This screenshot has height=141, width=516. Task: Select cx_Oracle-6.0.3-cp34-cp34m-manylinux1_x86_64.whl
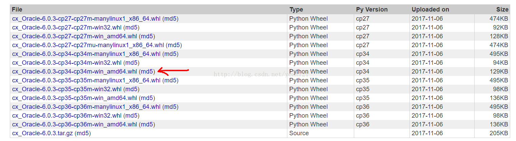coord(86,54)
